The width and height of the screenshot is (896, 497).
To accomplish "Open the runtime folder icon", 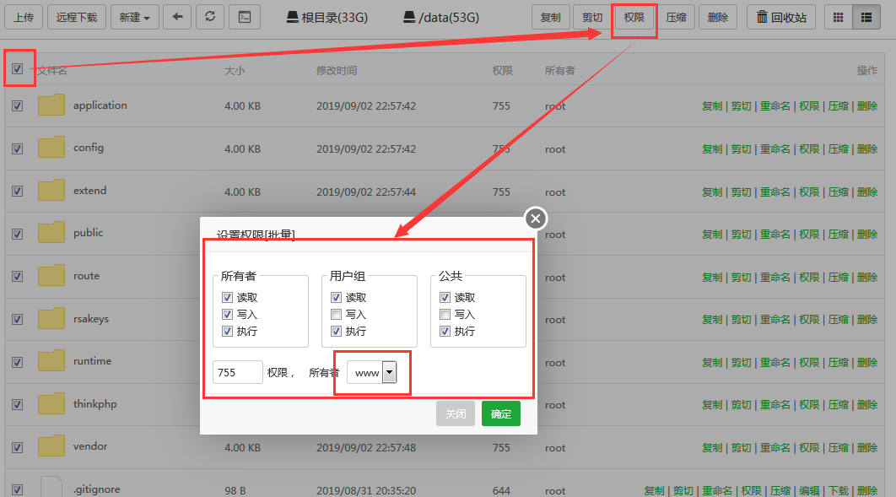I will [51, 361].
